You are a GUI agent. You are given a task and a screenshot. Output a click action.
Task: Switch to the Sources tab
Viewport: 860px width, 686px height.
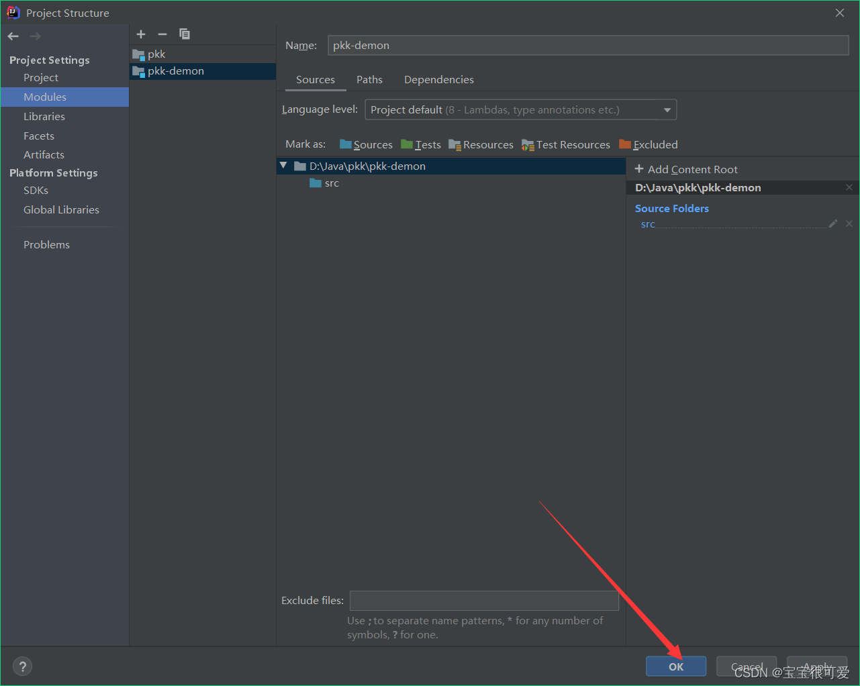316,80
